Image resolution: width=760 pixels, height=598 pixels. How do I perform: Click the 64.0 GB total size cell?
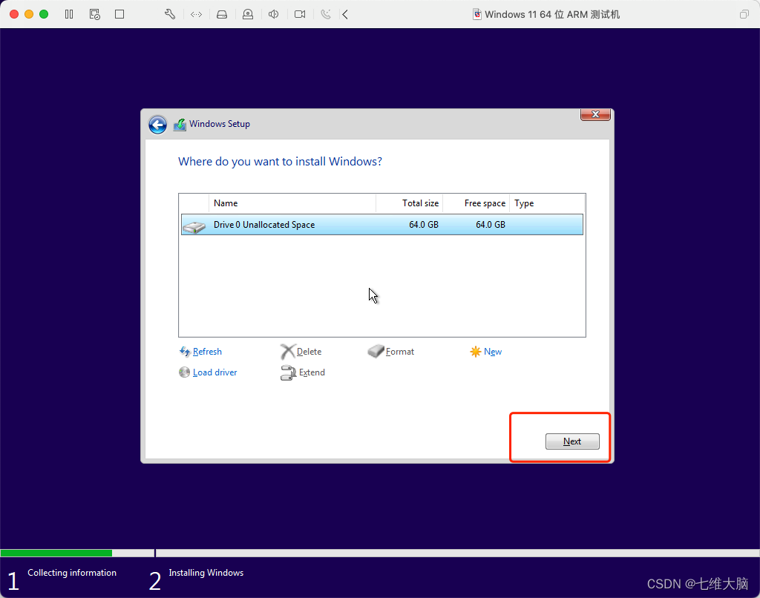[x=424, y=225]
